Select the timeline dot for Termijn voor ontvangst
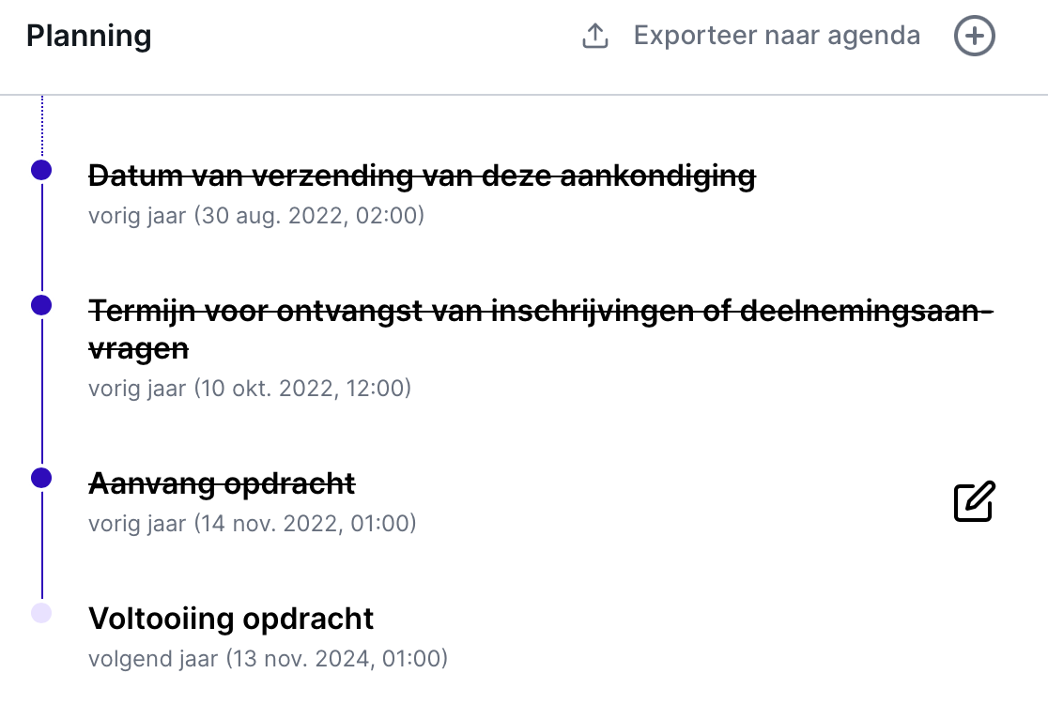Image resolution: width=1048 pixels, height=704 pixels. tap(41, 305)
